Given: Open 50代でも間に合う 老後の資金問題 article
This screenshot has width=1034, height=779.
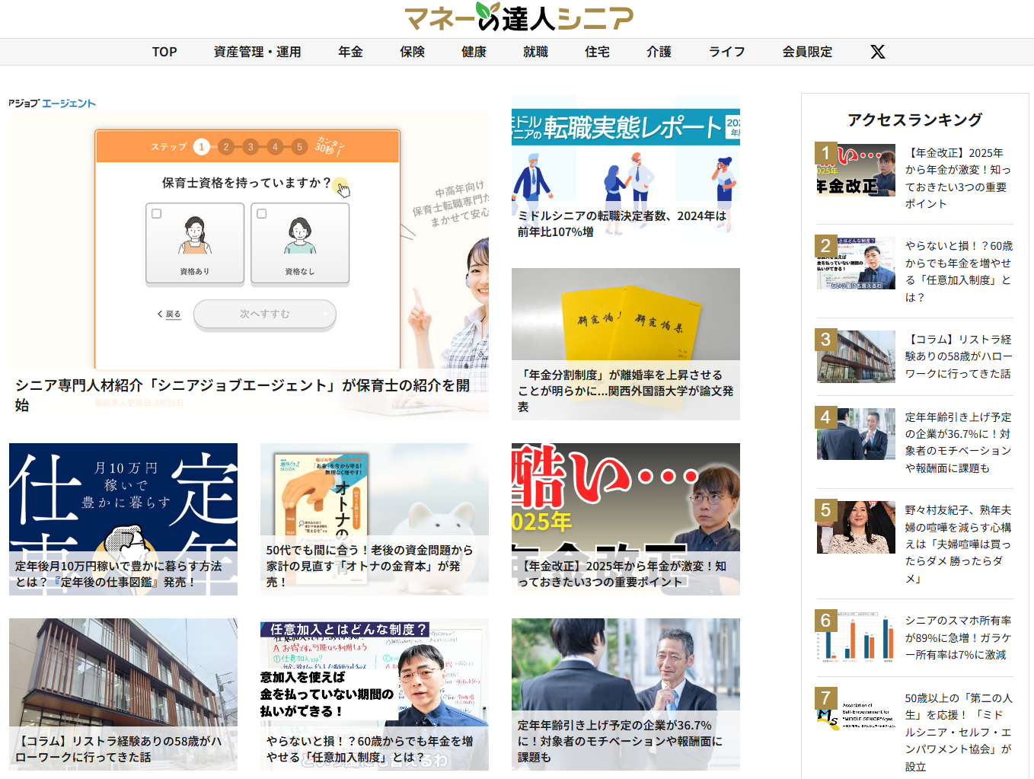Looking at the screenshot, I should coord(370,566).
